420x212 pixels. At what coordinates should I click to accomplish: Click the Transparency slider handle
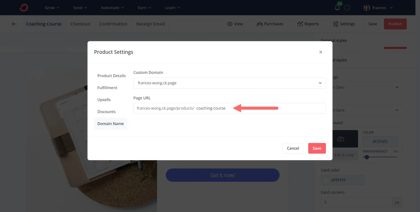(367, 157)
